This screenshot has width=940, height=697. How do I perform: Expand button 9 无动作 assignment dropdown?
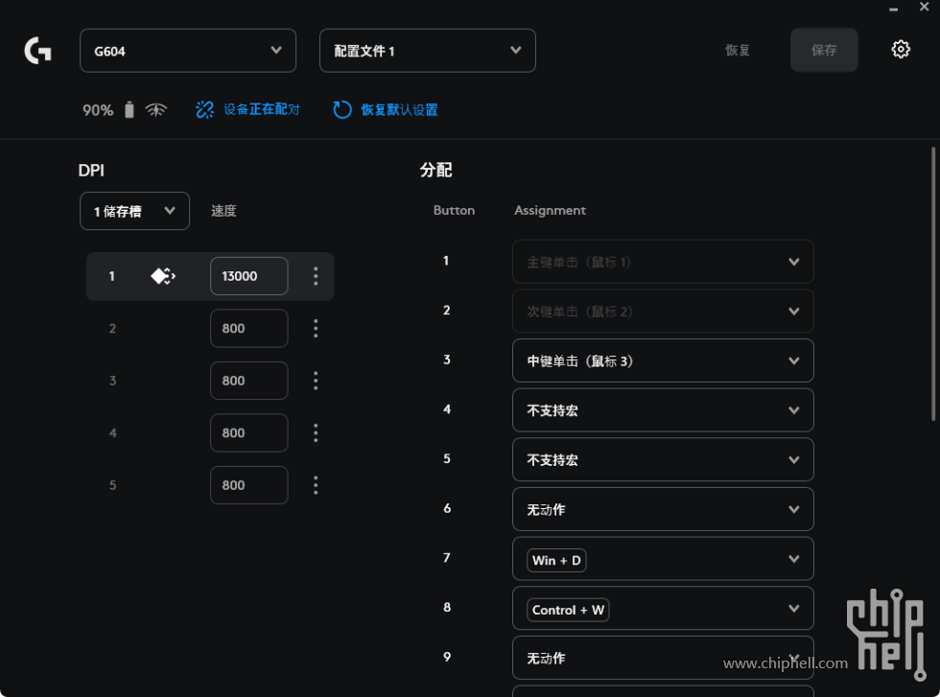[x=663, y=658]
